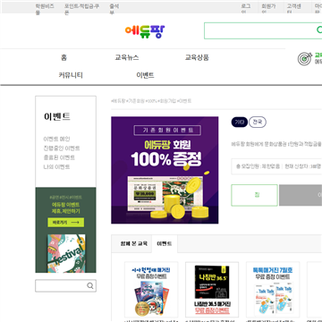Open 교육상품 in main navigation

coord(197,57)
